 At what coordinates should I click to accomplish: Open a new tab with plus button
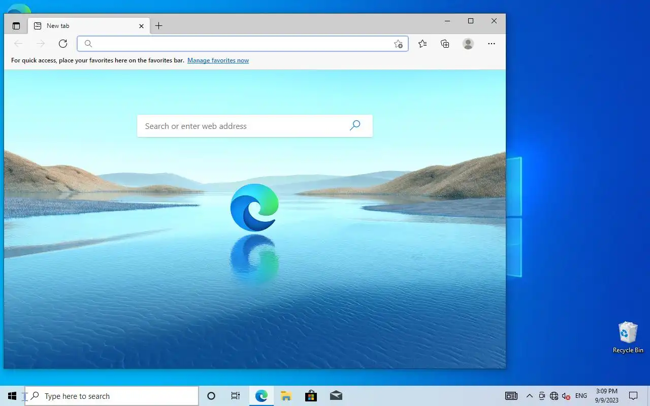[x=159, y=26]
